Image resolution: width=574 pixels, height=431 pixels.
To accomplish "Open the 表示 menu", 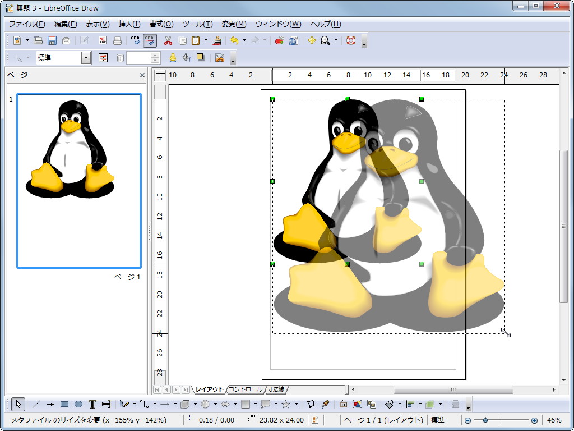I will pos(98,24).
